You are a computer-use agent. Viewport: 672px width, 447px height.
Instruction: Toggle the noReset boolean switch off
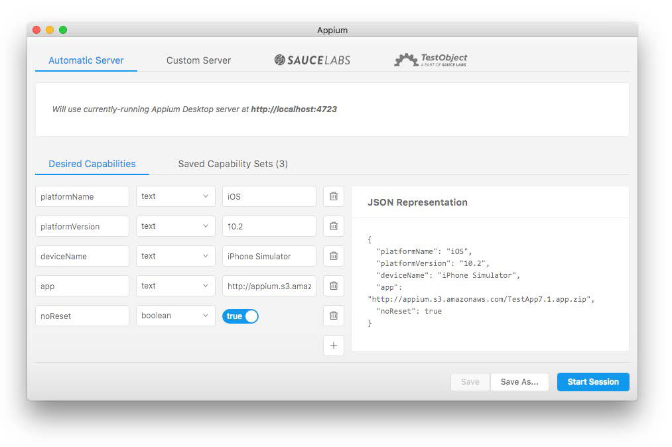(x=240, y=316)
